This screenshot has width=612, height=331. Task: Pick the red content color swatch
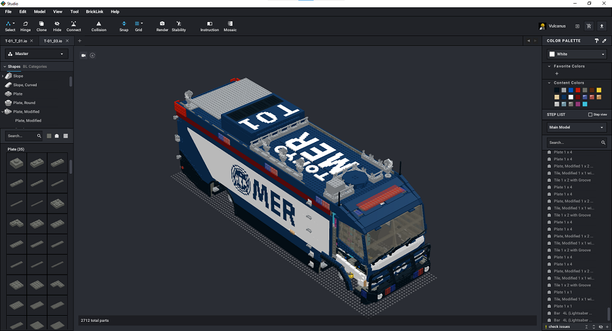578,90
